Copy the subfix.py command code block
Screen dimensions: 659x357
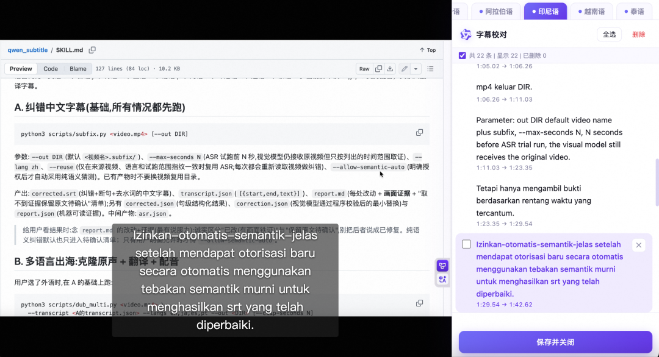click(419, 133)
